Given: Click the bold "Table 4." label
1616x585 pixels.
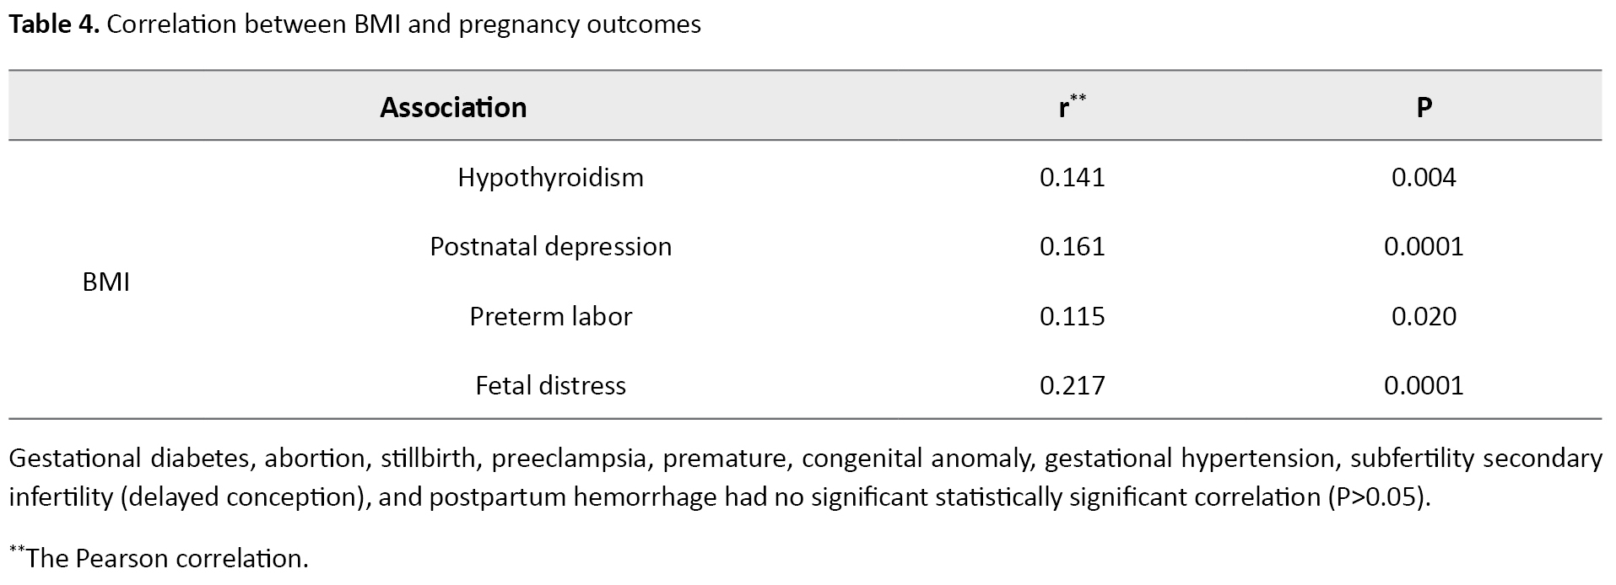Looking at the screenshot, I should tap(54, 24).
